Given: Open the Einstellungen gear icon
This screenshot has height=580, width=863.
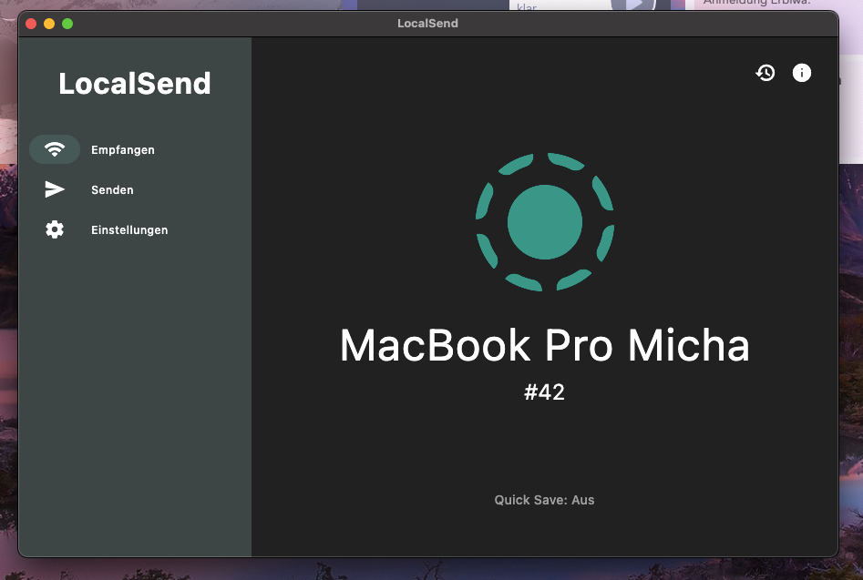Looking at the screenshot, I should [x=55, y=229].
